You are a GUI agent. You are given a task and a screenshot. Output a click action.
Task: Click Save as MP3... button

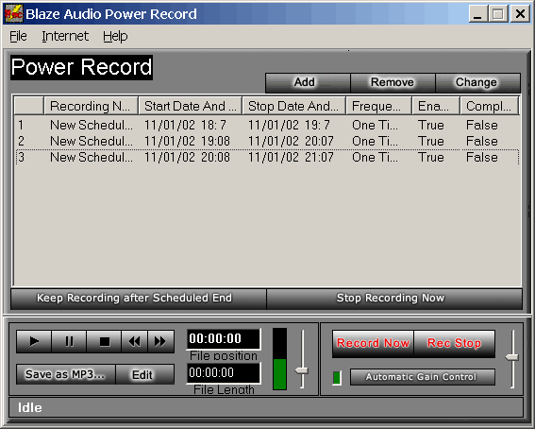[x=66, y=375]
